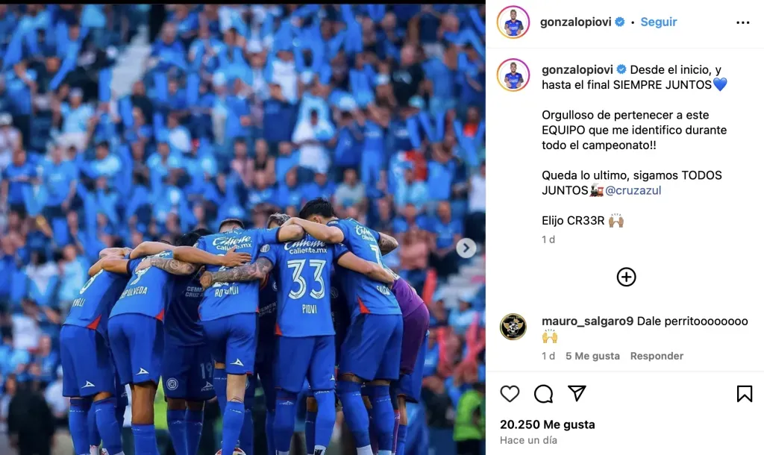Screen dimensions: 764x455
Task: Reply to mauro_salgaro9 via Responder
Action: click(657, 356)
